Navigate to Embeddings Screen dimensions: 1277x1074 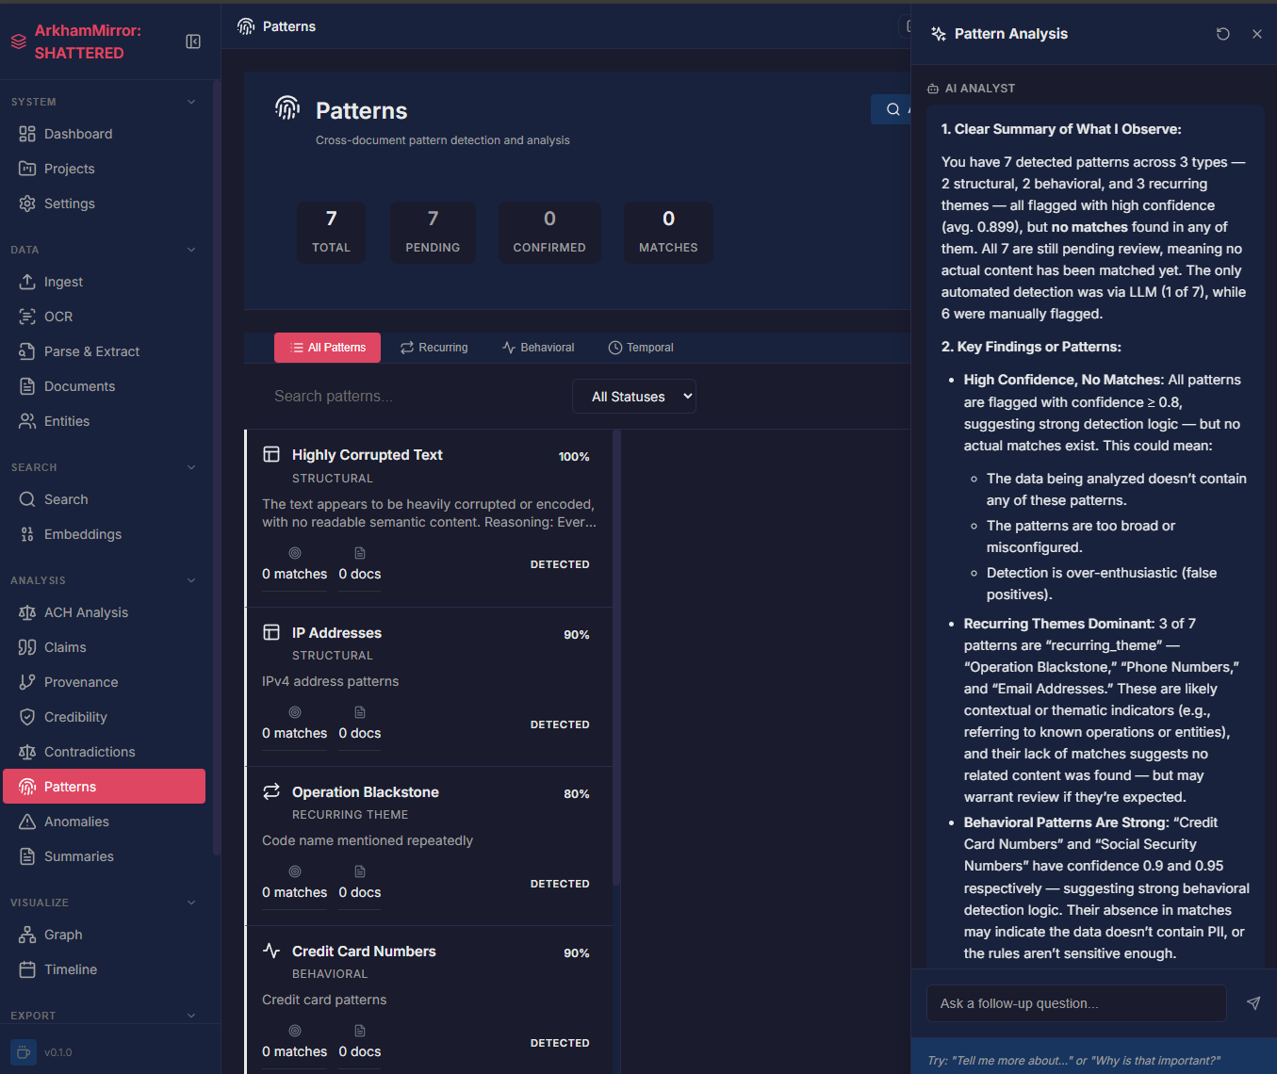(105, 534)
